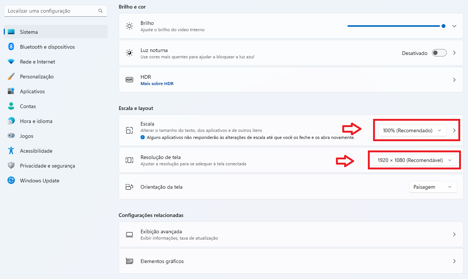Open Privacidade e segurança
The image size is (468, 279).
coord(56,166)
